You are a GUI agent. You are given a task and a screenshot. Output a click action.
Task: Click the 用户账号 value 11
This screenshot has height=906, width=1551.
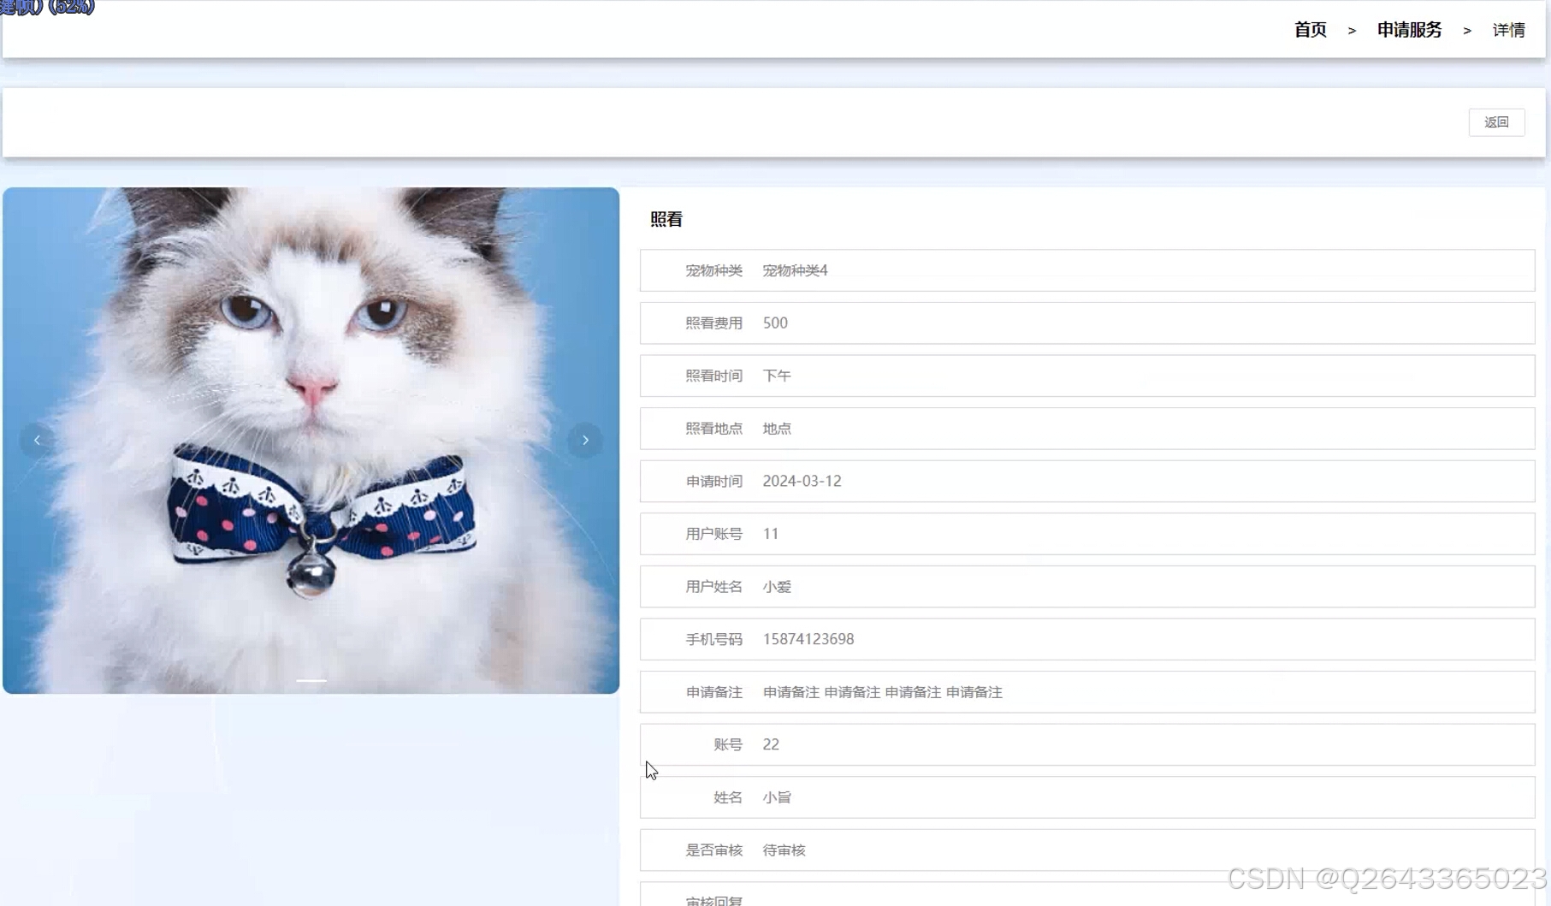tap(771, 534)
